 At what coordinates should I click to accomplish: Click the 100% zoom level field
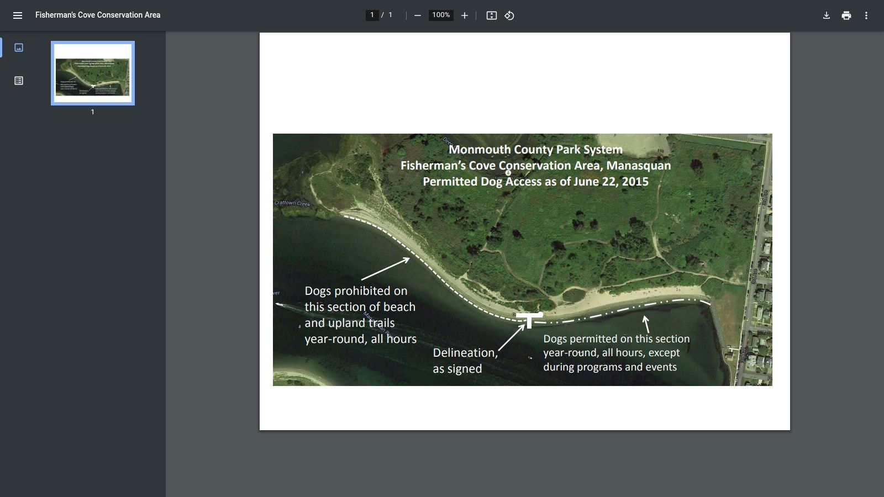(x=441, y=15)
